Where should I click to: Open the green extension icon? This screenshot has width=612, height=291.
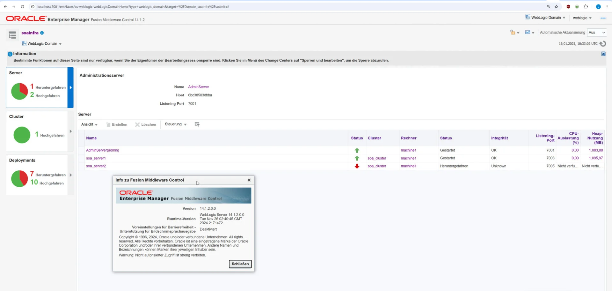tap(577, 6)
